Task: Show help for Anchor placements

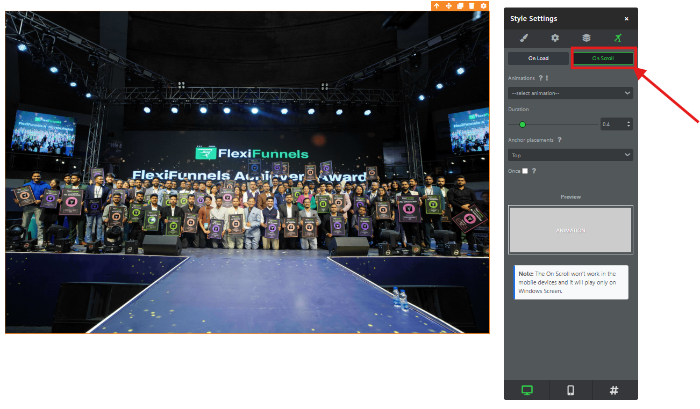Action: pos(559,140)
